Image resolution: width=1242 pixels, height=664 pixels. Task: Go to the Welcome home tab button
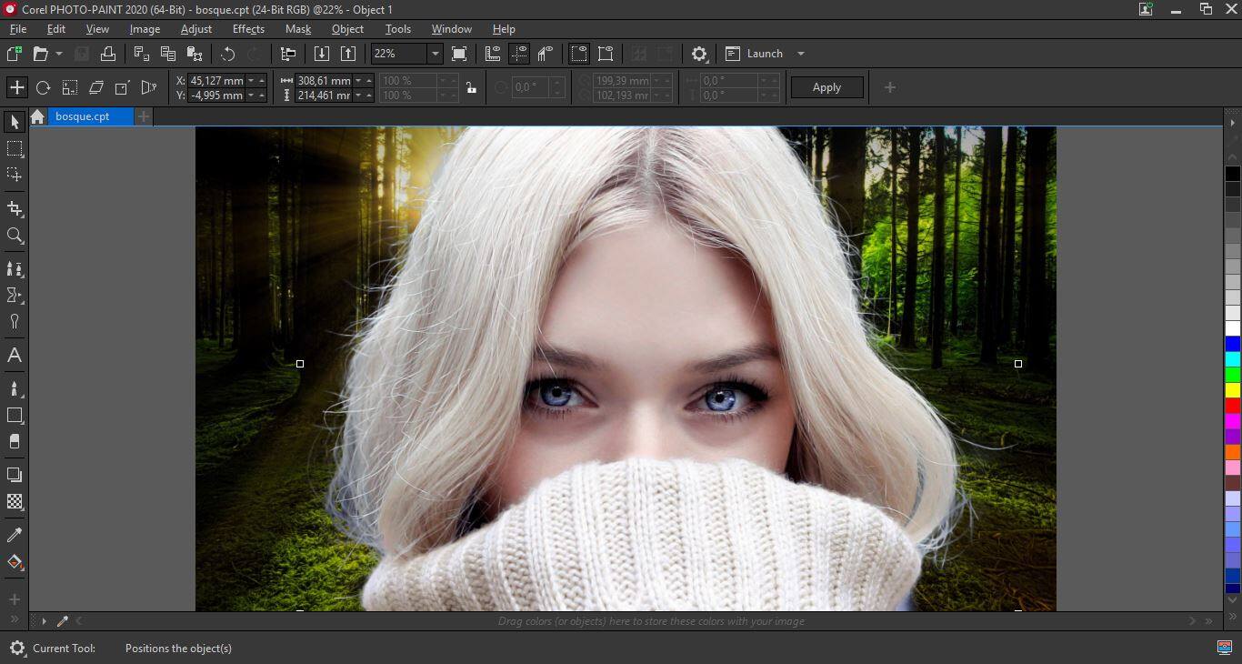pyautogui.click(x=37, y=116)
